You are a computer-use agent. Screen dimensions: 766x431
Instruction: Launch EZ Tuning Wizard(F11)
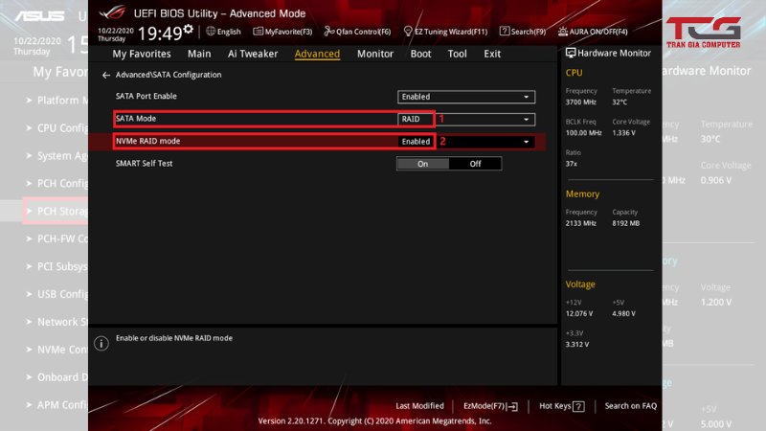pos(445,32)
